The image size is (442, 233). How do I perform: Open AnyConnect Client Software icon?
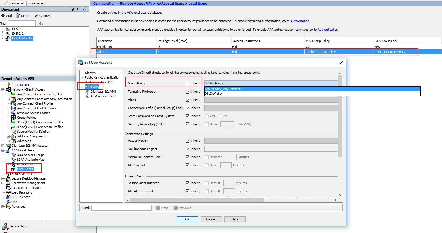click(14, 108)
